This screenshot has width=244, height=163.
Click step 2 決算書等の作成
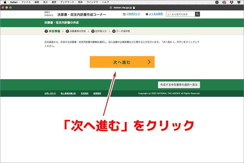[x=76, y=31]
